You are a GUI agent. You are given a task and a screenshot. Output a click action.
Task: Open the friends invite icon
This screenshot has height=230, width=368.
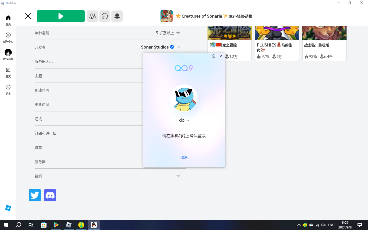[x=93, y=16]
